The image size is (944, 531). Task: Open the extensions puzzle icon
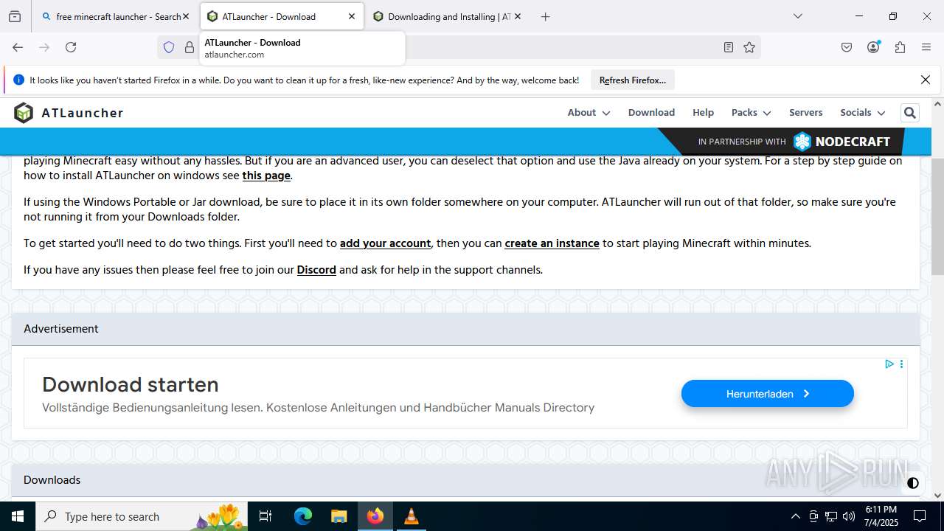pos(900,47)
